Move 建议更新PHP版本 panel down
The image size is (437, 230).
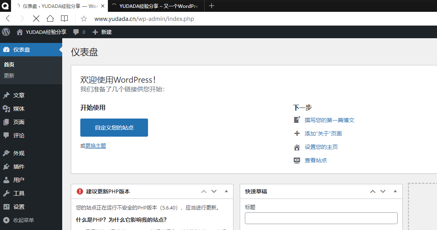[x=214, y=191]
